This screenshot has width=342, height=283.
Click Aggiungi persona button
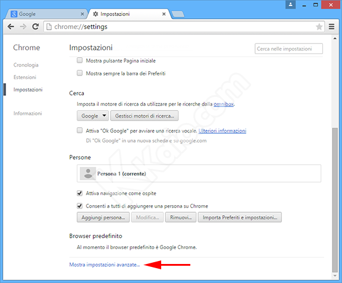tap(103, 218)
